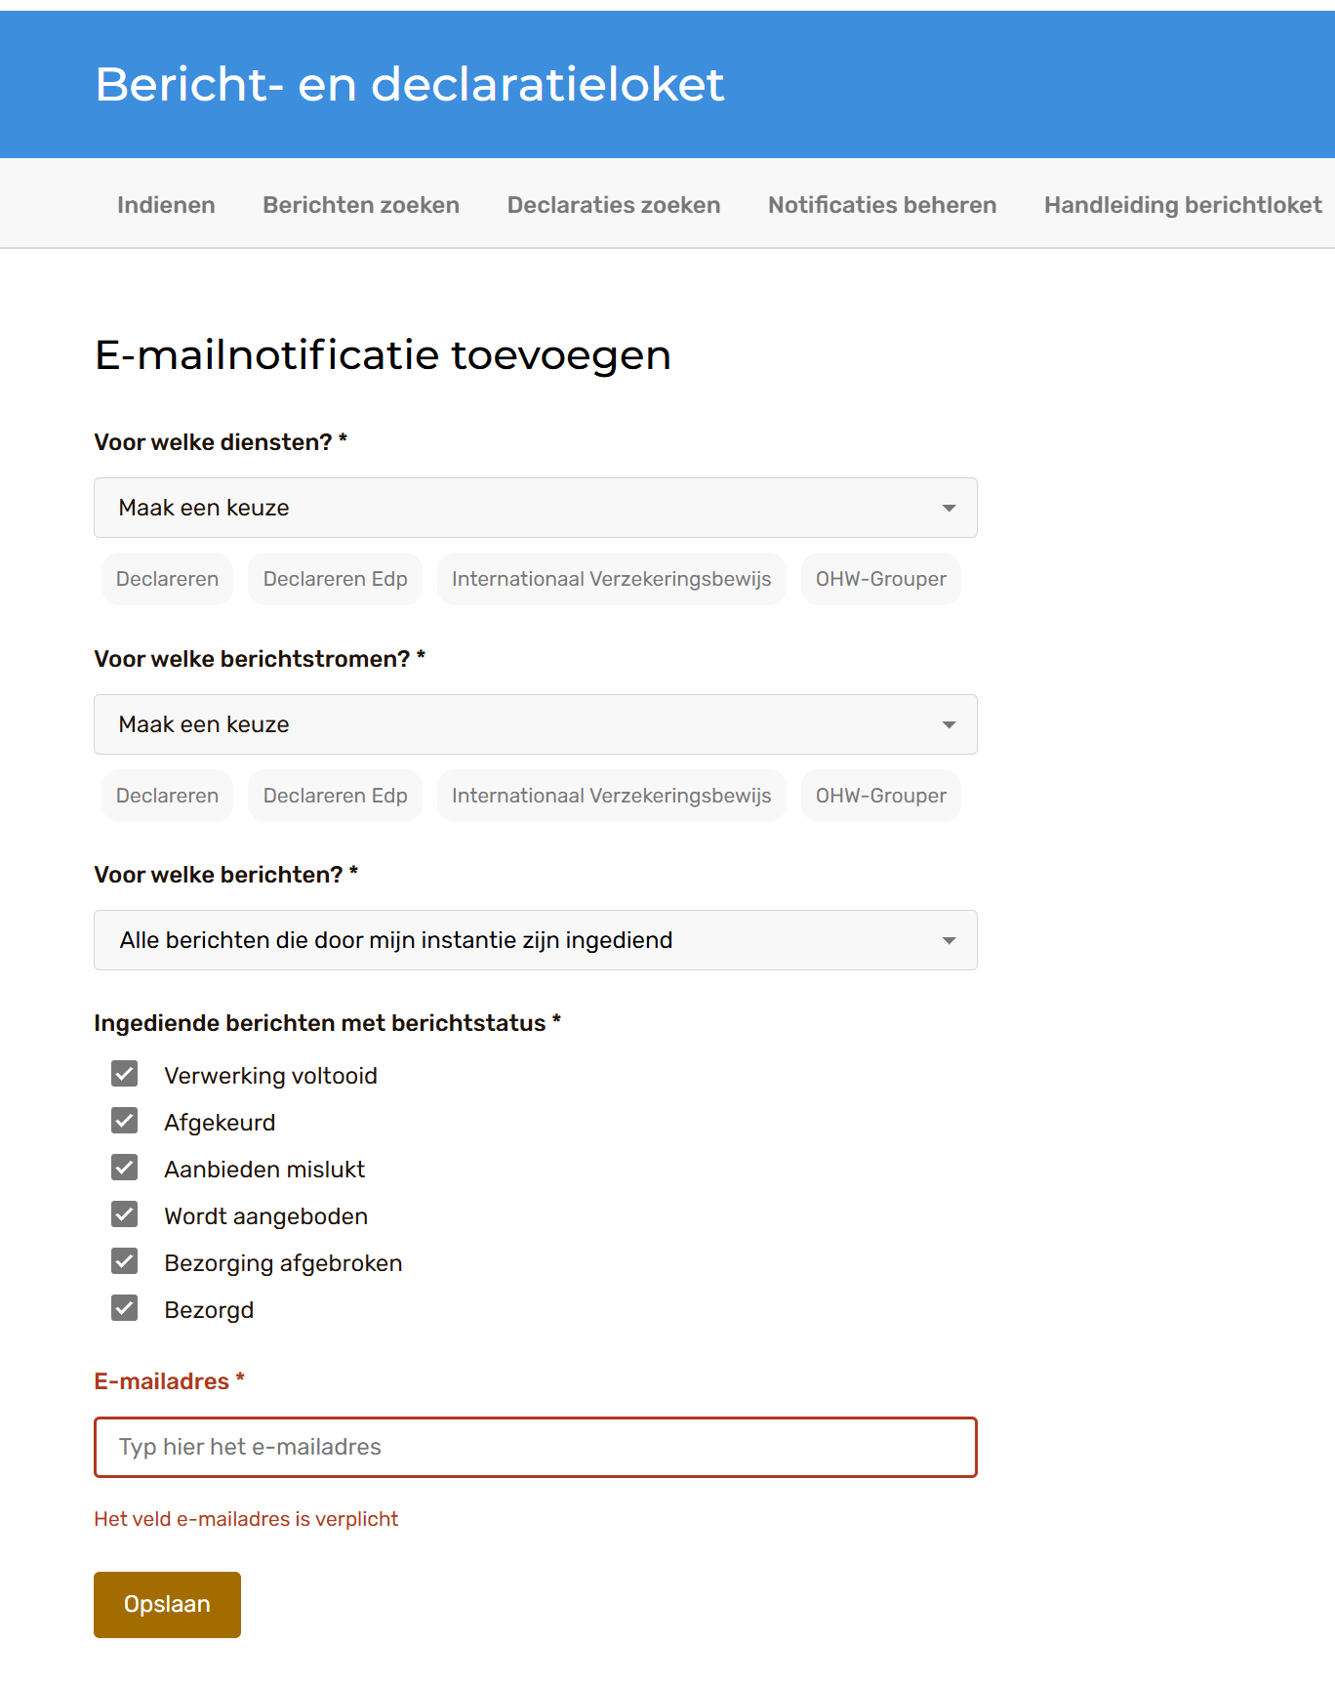
Task: Navigate to 'Declaraties zoeken'
Action: tap(614, 205)
